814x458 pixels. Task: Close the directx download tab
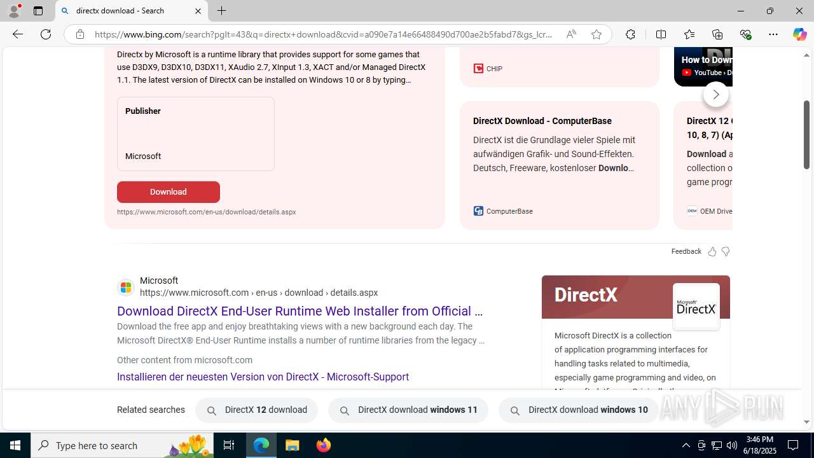(x=198, y=11)
